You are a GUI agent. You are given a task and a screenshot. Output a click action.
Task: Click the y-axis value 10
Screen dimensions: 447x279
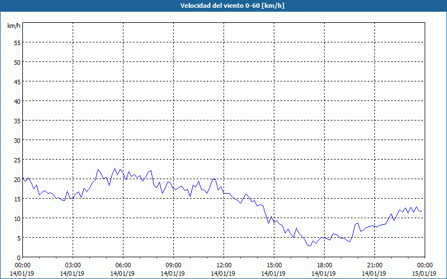pyautogui.click(x=17, y=219)
